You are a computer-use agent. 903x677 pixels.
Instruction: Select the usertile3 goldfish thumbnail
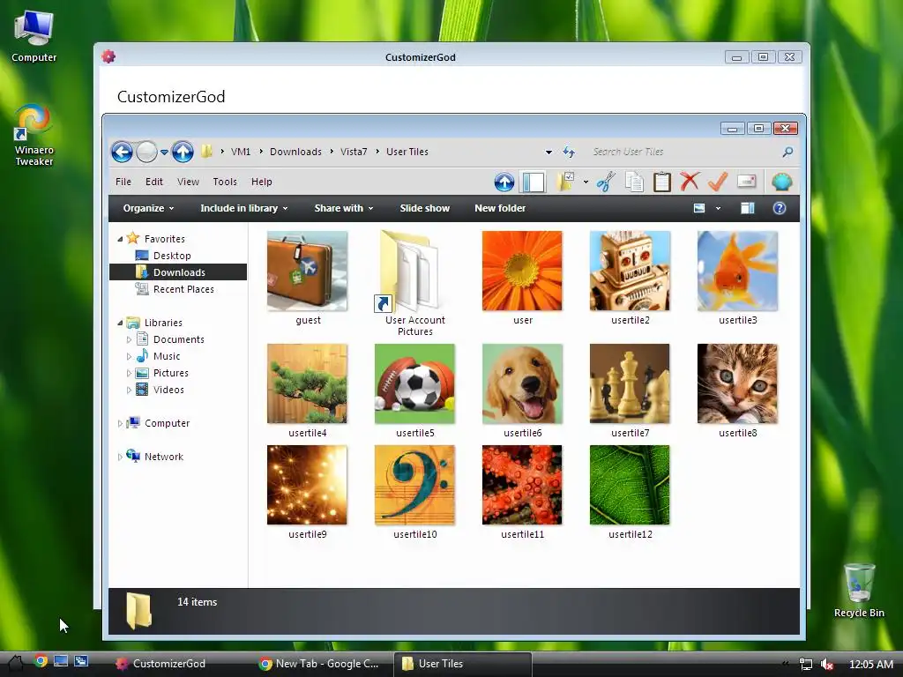coord(737,272)
